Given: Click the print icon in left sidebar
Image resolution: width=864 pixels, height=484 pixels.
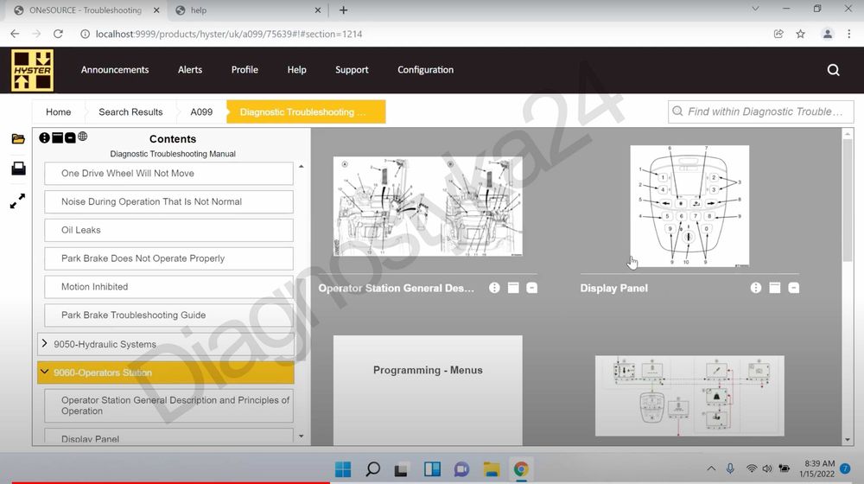Looking at the screenshot, I should coord(18,169).
